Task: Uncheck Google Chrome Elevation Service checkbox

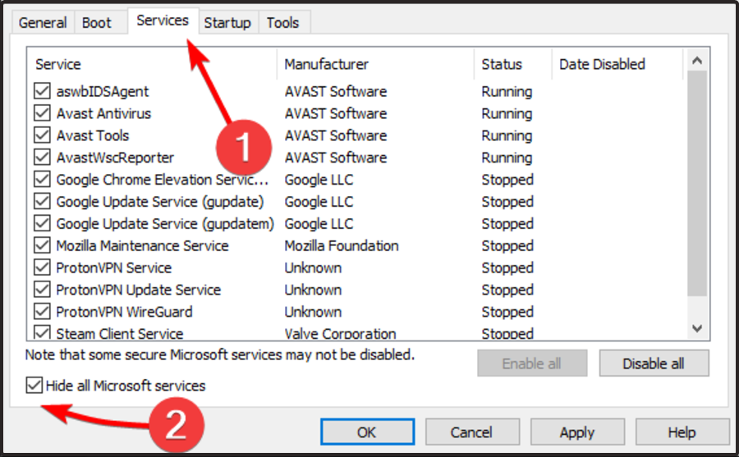Action: tap(42, 181)
